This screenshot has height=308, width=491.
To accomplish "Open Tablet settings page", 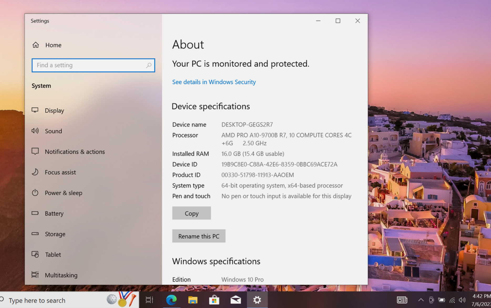I will tap(53, 254).
